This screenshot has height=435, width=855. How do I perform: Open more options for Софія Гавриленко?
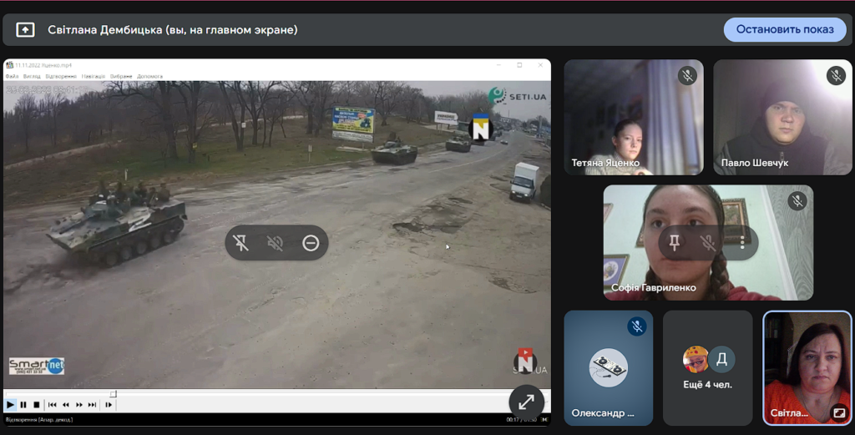click(x=741, y=243)
